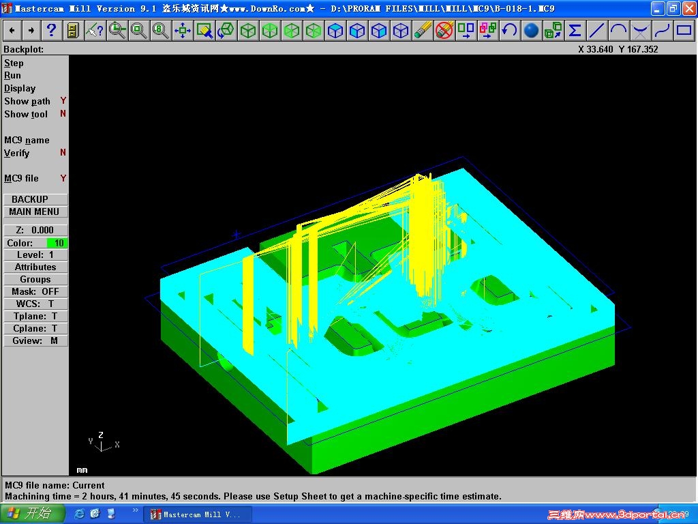Click the Undo curved arrow icon
Image resolution: width=698 pixels, height=524 pixels.
point(510,31)
